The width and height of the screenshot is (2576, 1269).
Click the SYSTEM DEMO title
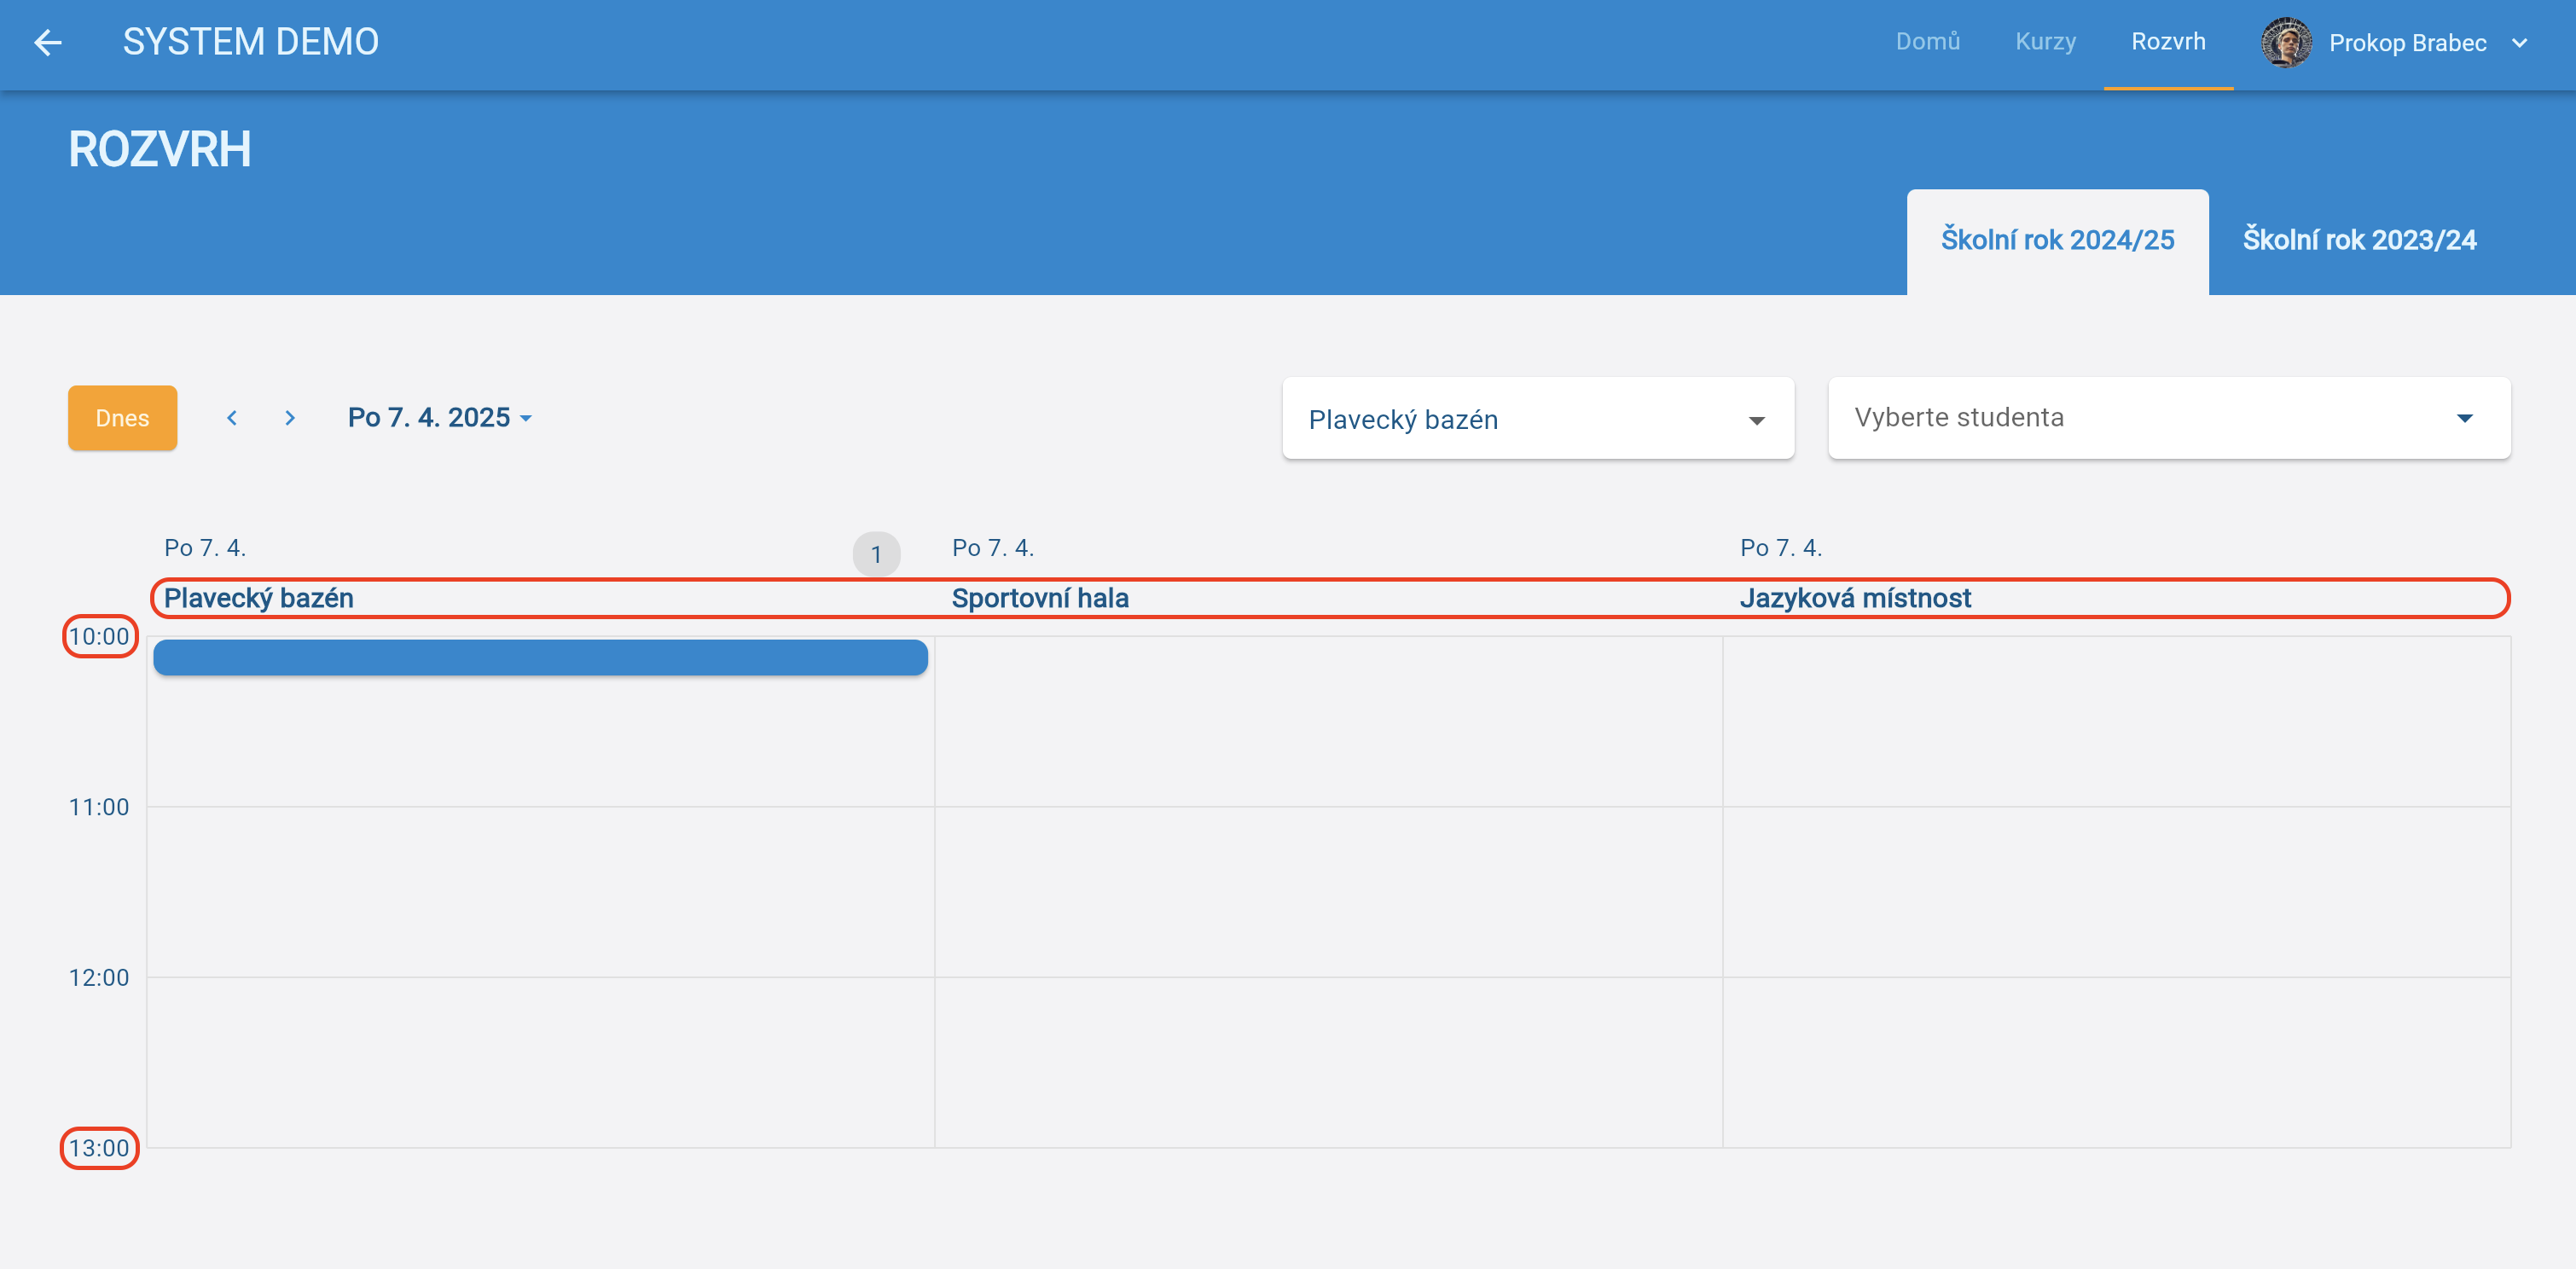click(x=250, y=42)
